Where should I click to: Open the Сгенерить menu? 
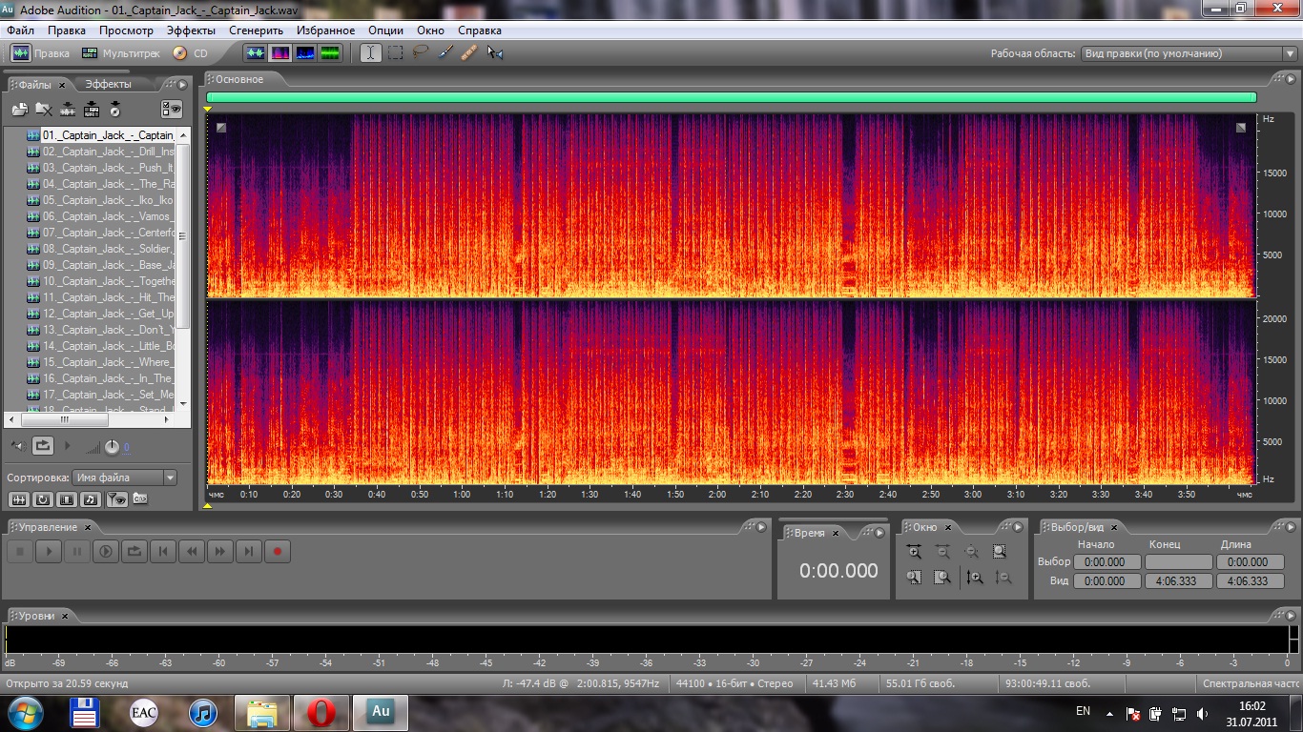coord(256,30)
